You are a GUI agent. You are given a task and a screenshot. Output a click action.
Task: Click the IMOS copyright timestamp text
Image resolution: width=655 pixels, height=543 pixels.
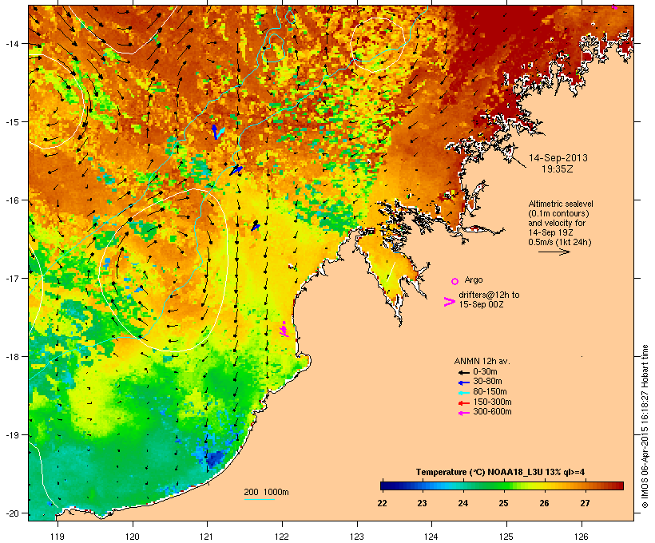pyautogui.click(x=645, y=427)
